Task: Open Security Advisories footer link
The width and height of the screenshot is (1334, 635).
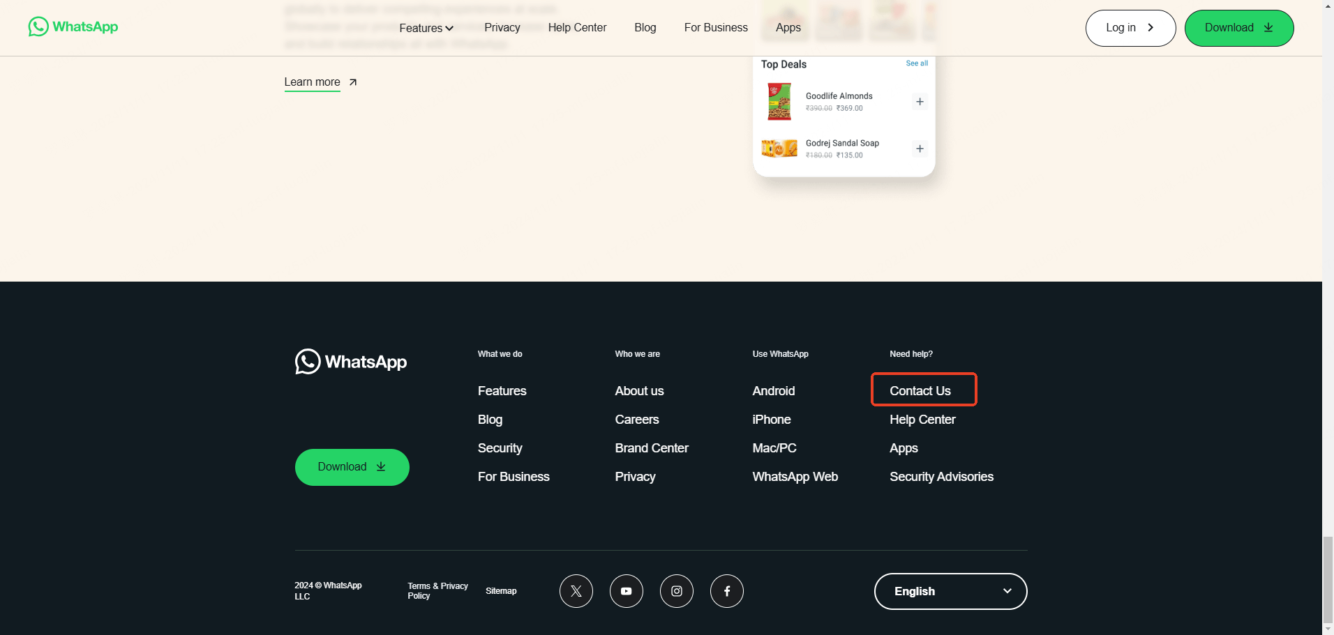Action: [x=941, y=477]
